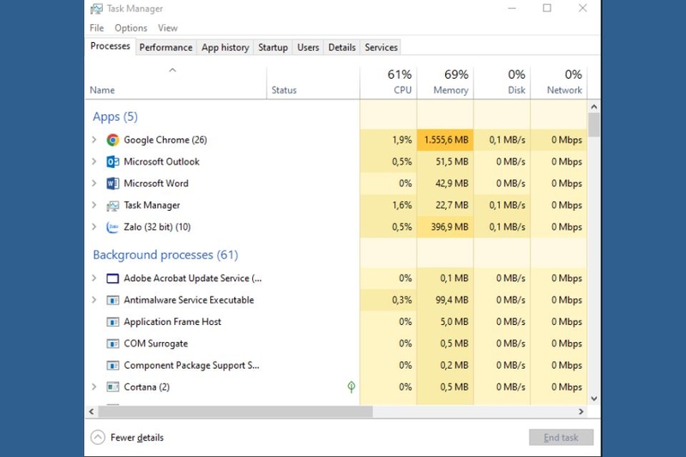Click the Google Chrome process icon
The image size is (686, 457).
click(x=112, y=140)
